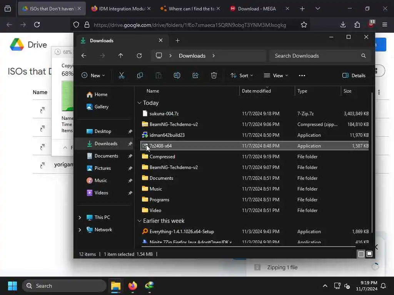Switch to the Download - MEGA tab
The height and width of the screenshot is (295, 394).
tap(259, 8)
